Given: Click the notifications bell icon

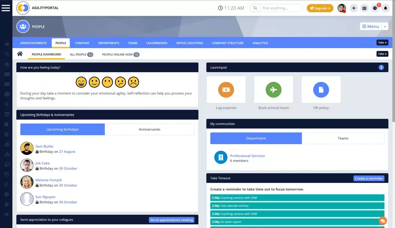Looking at the screenshot, I should coord(385,8).
